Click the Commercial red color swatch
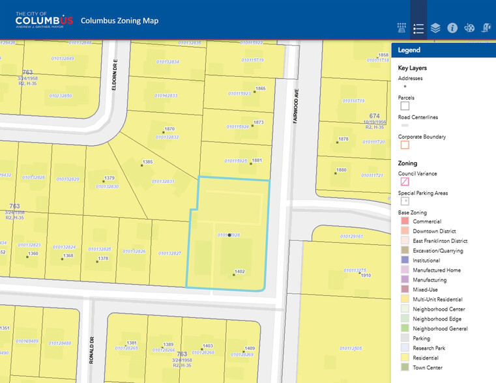496x383 pixels. point(405,221)
